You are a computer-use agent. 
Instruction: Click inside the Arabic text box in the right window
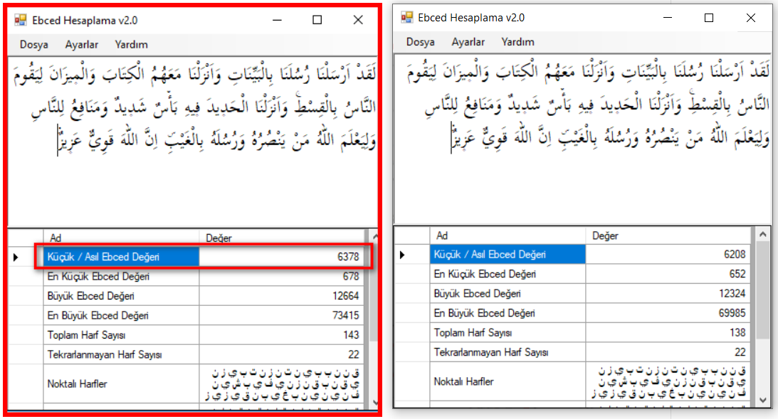(582, 139)
